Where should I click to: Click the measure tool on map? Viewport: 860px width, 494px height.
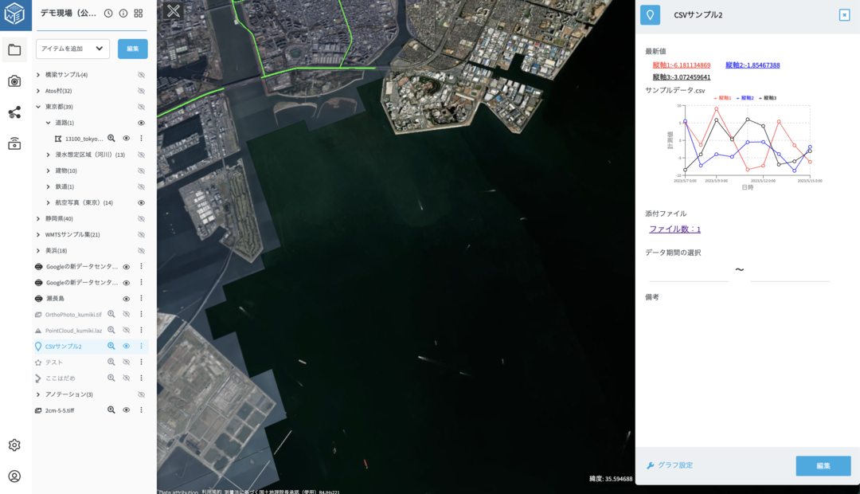[173, 11]
